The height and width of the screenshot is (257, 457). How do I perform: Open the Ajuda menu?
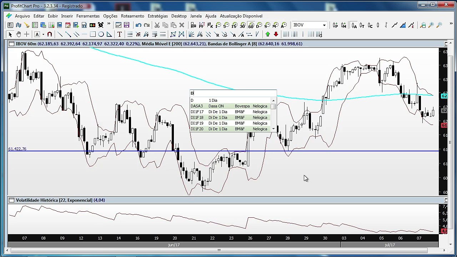tap(211, 16)
